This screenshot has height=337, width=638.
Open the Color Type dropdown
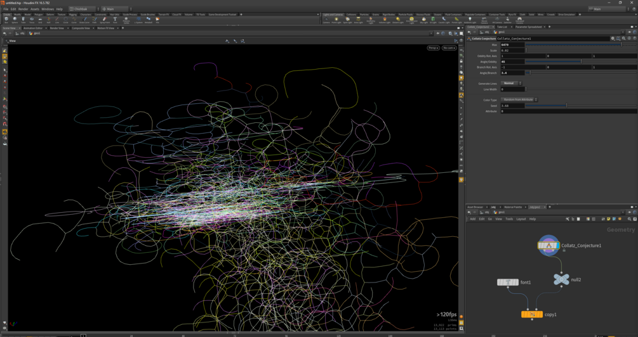tap(519, 99)
